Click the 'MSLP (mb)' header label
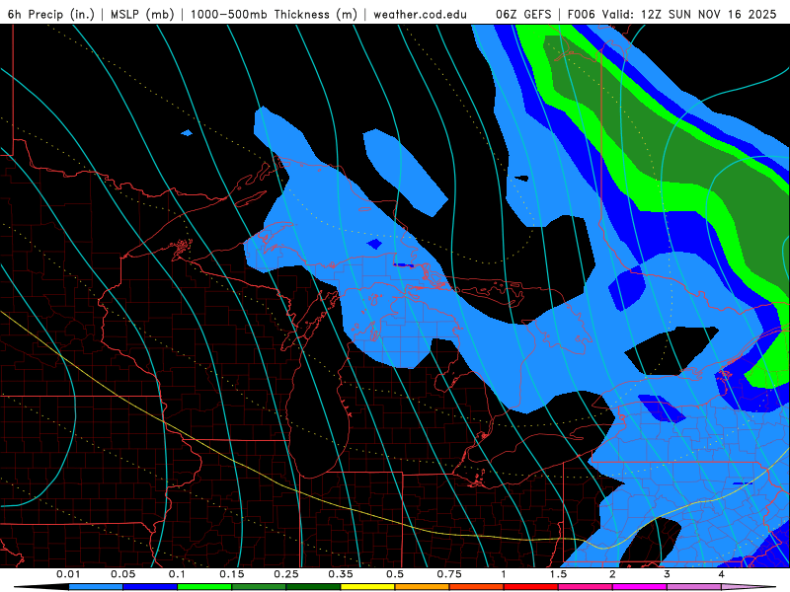This screenshot has width=790, height=592. pos(142,14)
